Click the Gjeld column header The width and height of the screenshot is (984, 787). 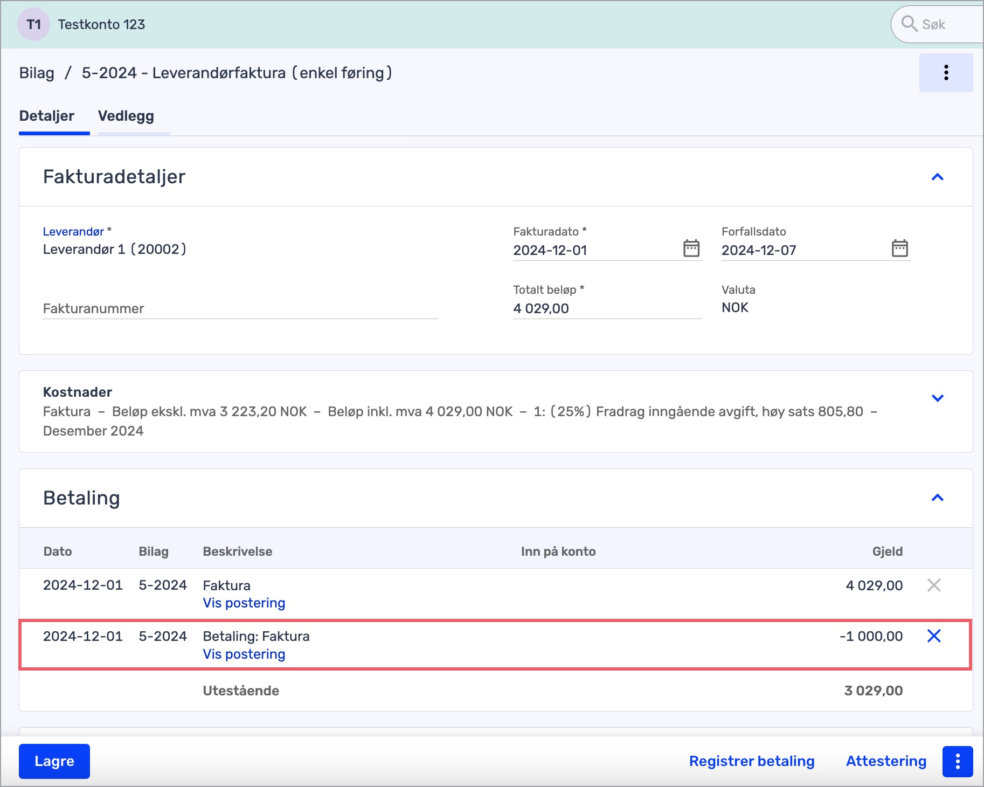click(887, 551)
